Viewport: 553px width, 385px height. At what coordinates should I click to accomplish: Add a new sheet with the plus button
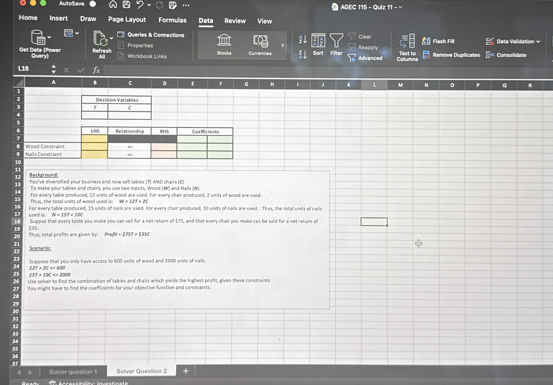(x=186, y=371)
